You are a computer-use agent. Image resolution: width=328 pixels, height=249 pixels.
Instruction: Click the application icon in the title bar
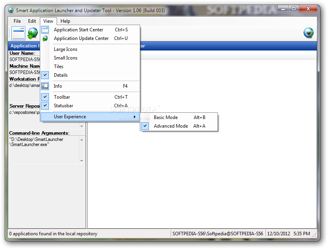point(11,10)
